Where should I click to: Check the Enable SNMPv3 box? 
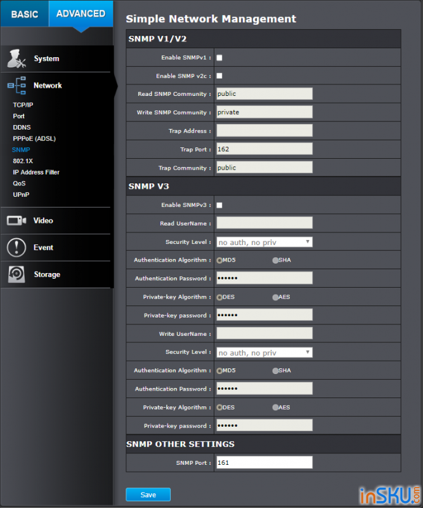219,205
